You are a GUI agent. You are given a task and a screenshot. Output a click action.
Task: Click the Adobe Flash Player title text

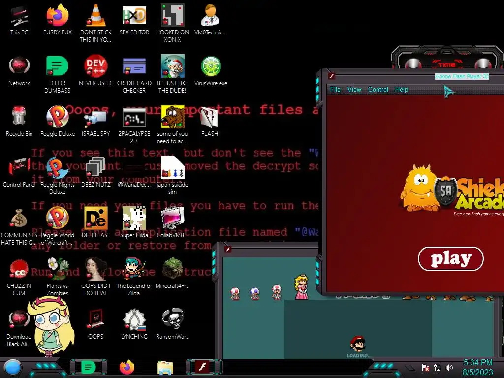462,76
